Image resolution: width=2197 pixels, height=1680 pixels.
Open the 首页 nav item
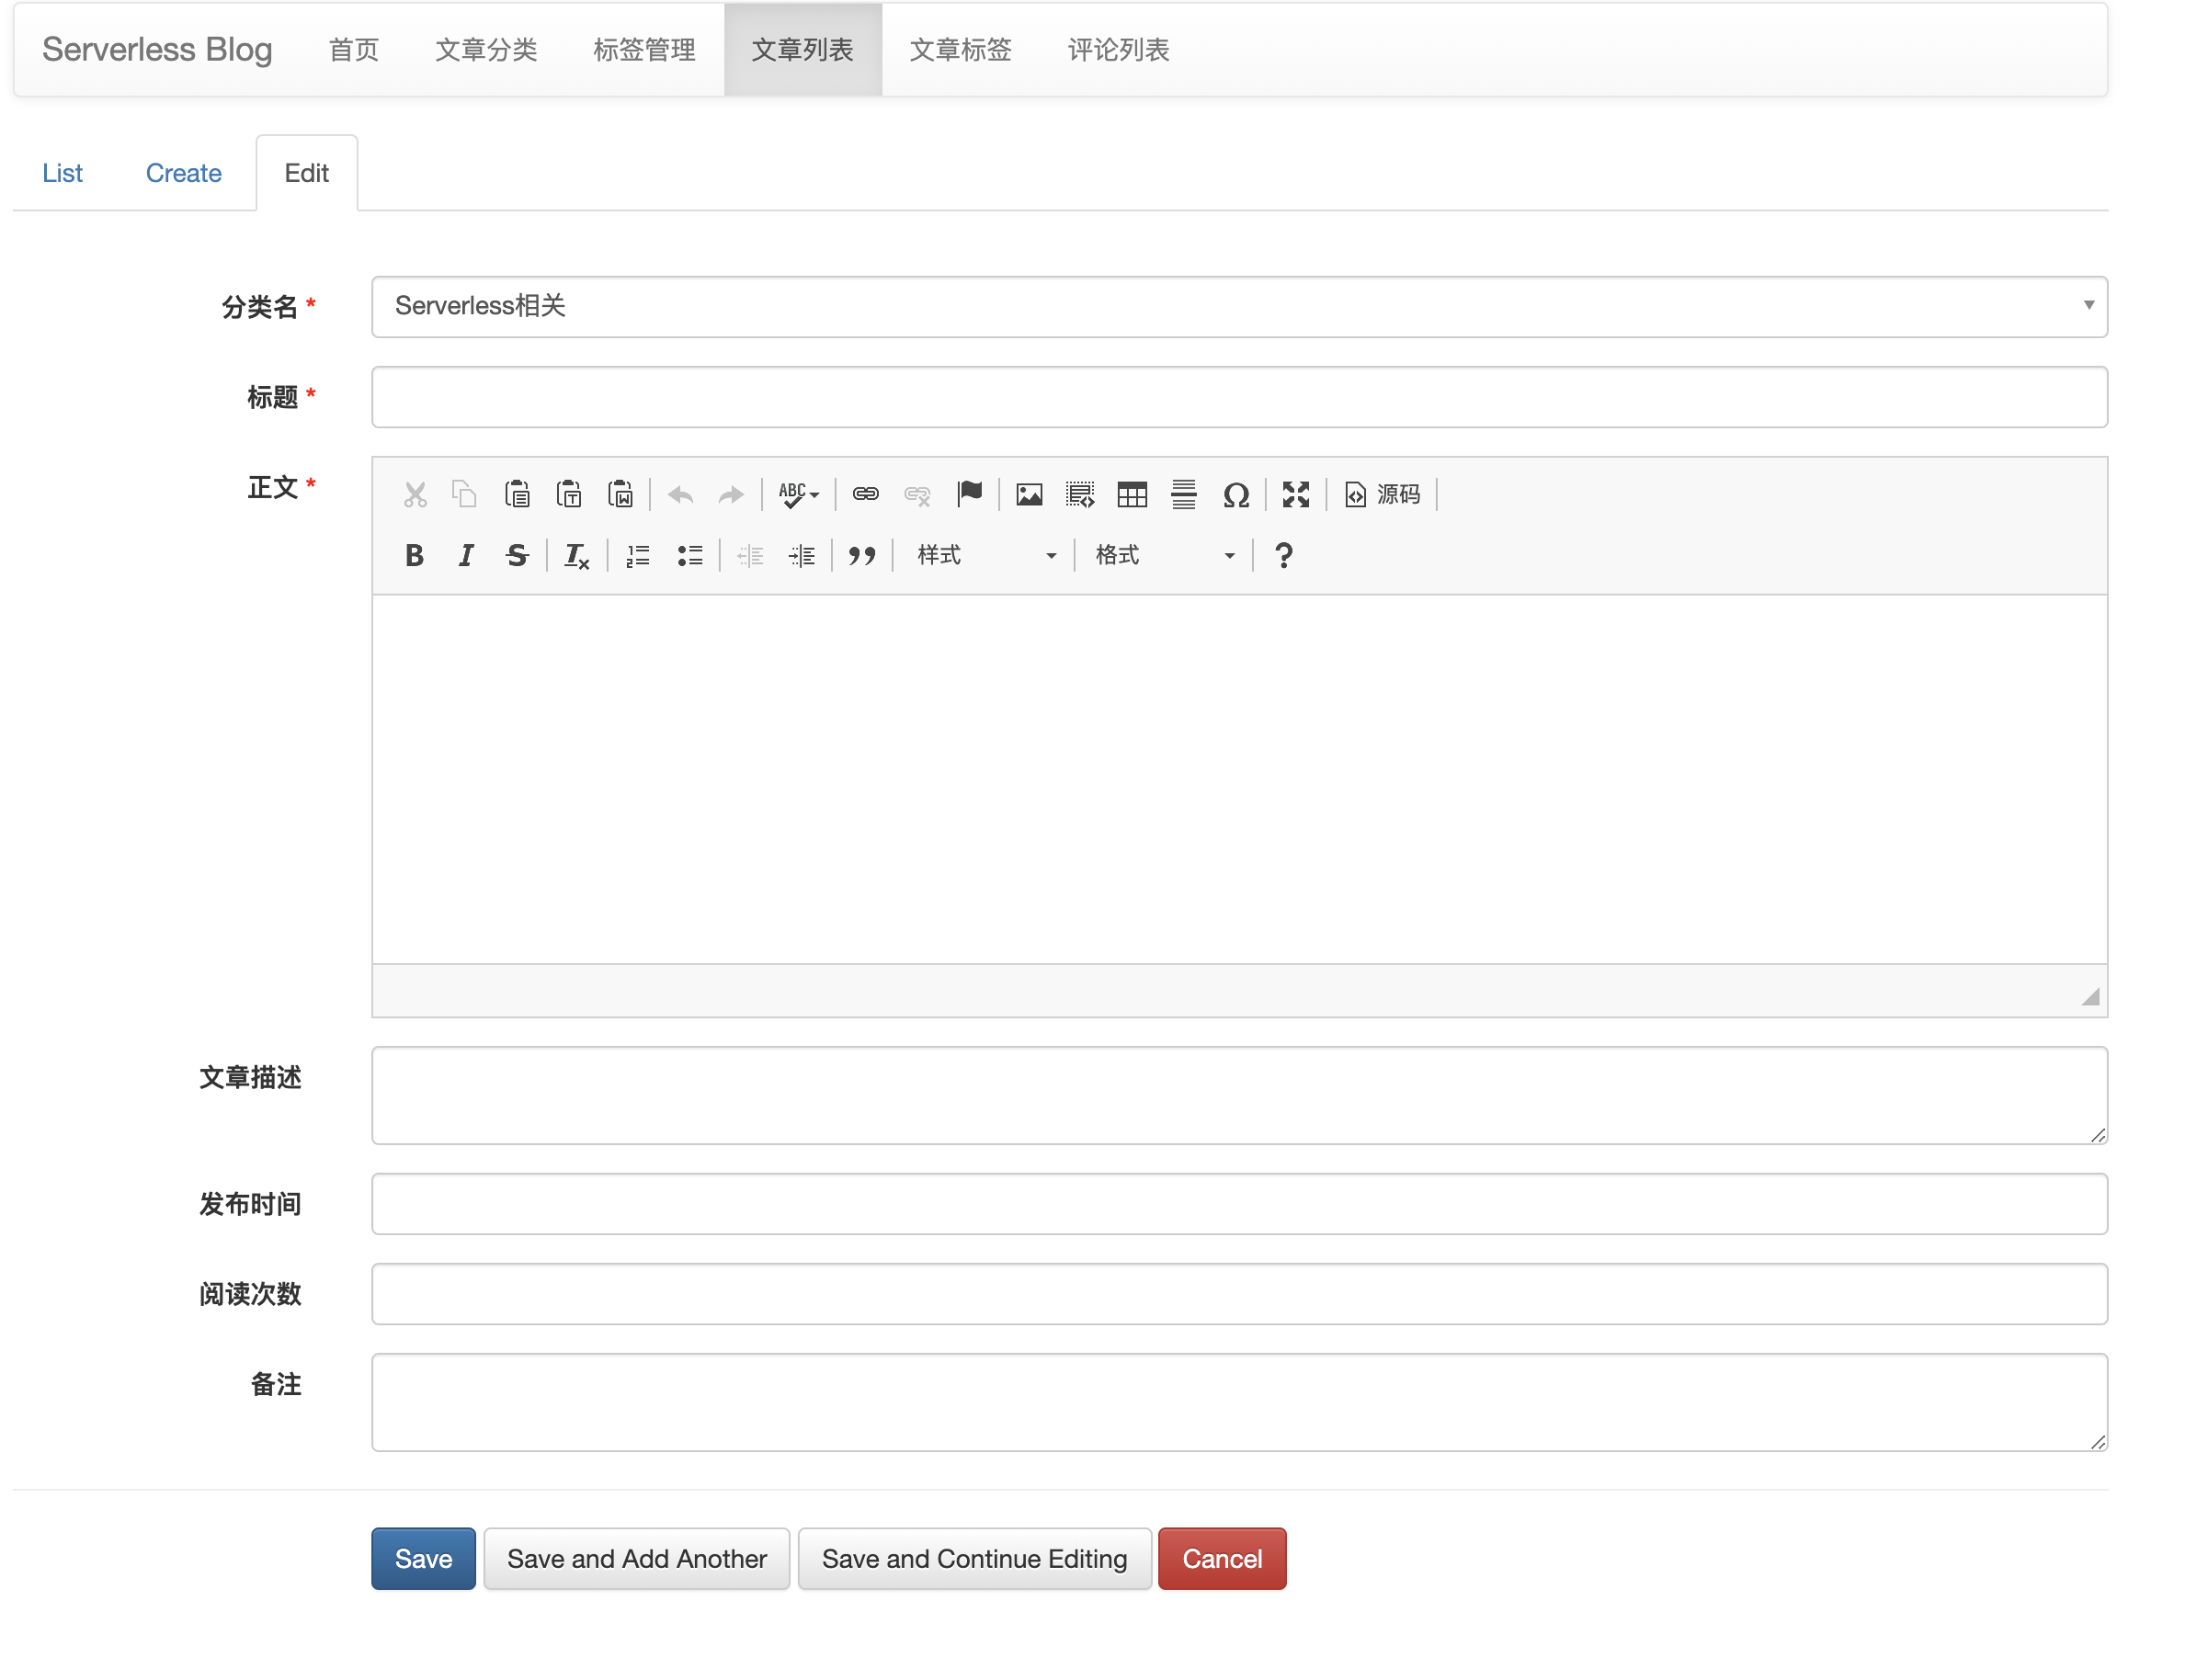click(x=354, y=49)
